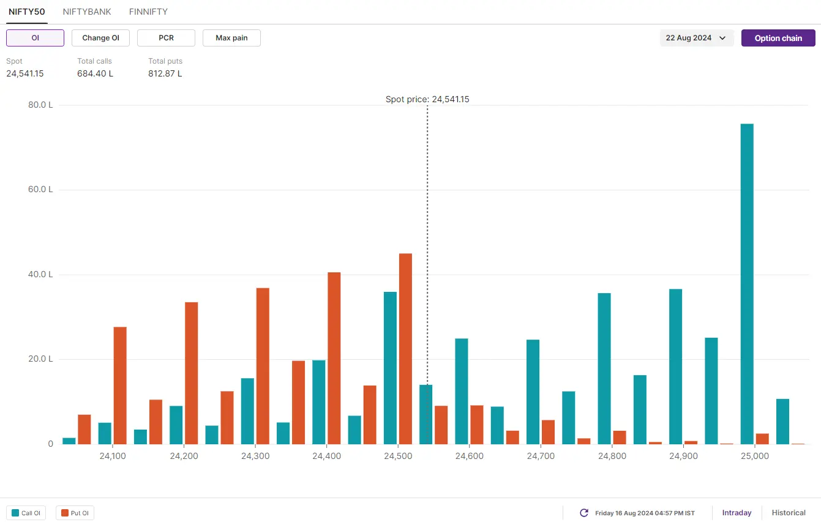The width and height of the screenshot is (821, 522).
Task: Select the OI view button
Action: (36, 38)
